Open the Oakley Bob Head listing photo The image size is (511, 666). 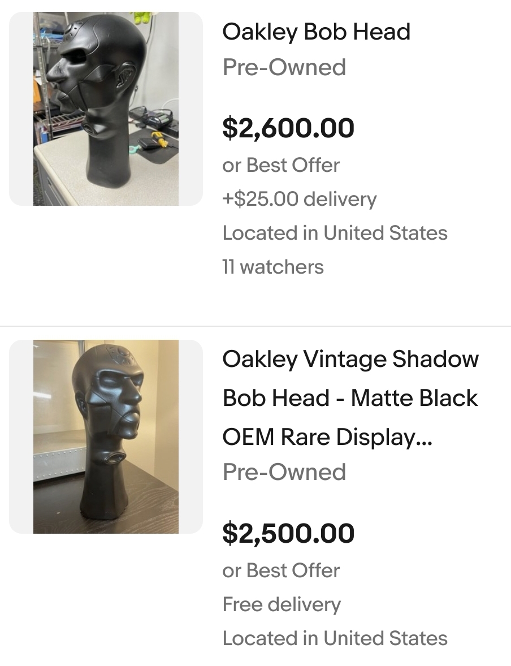coord(106,109)
